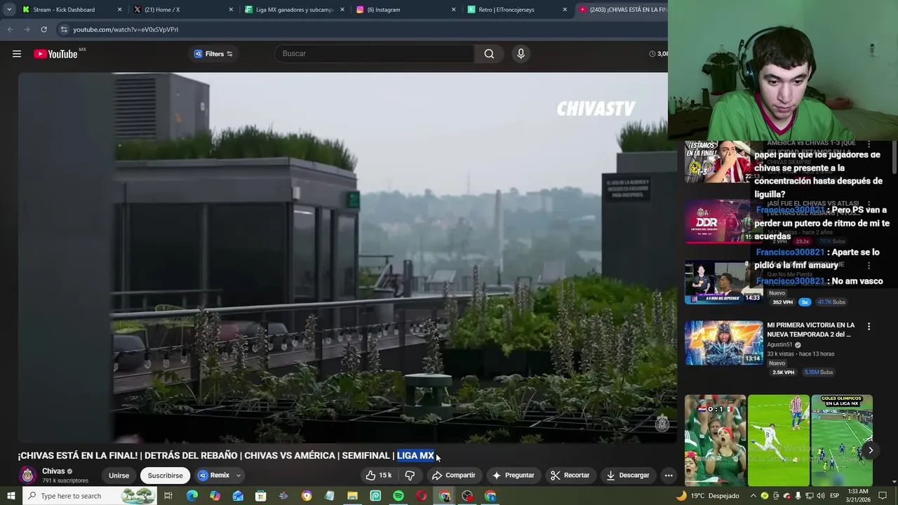Reload the page in Chrome
Image resolution: width=898 pixels, height=505 pixels.
coord(43,29)
